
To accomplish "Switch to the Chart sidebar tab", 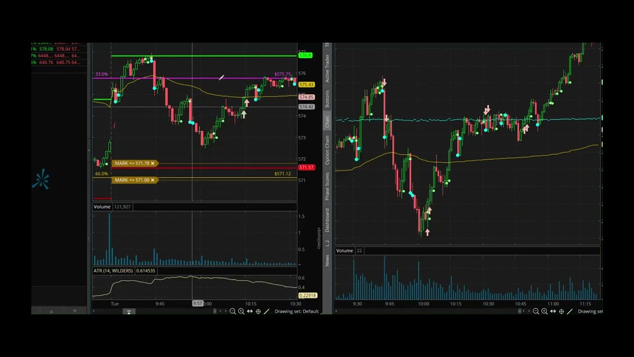I will (x=327, y=121).
